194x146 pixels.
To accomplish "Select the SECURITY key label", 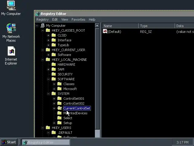I will coord(65,74).
